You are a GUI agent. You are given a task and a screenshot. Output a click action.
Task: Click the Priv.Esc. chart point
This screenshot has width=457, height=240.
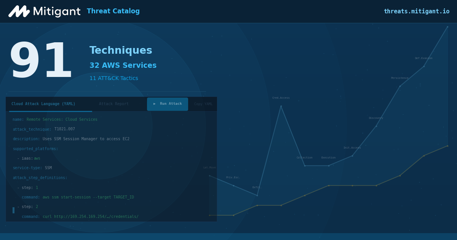click(x=233, y=186)
